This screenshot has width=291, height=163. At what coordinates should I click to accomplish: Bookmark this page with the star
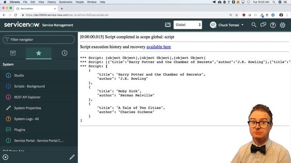tap(236, 15)
